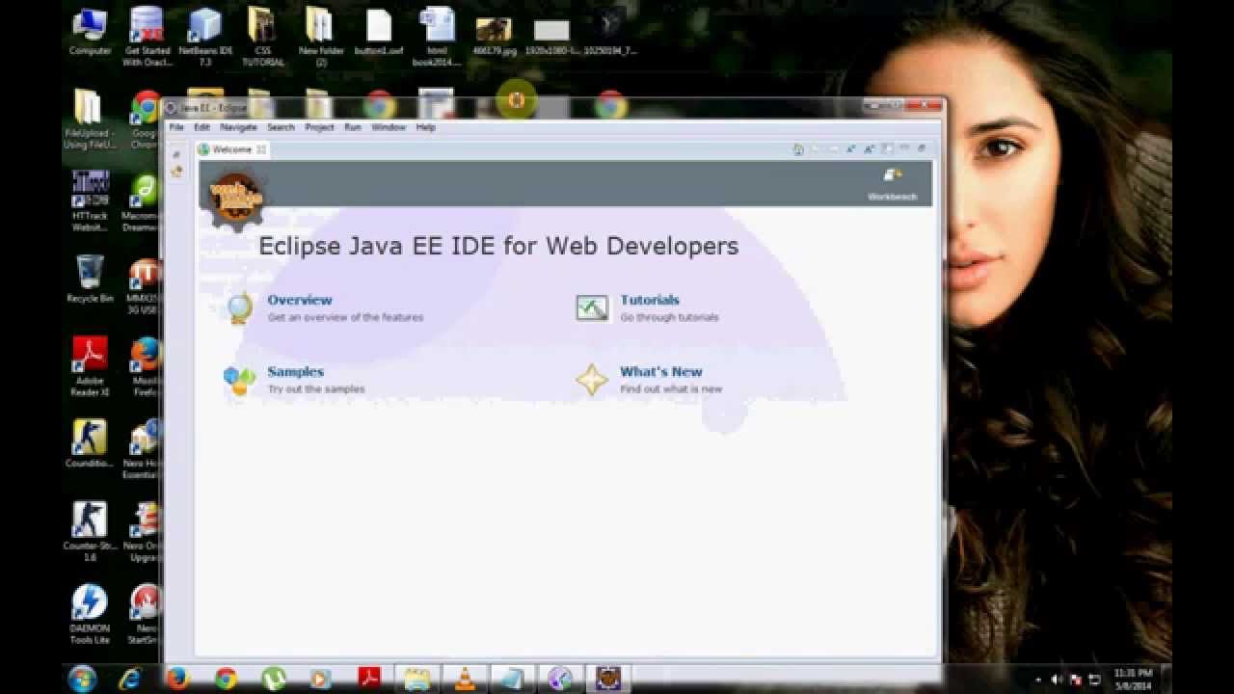Select the Recycle Bin desktop icon
This screenshot has height=694, width=1234.
pyautogui.click(x=90, y=280)
